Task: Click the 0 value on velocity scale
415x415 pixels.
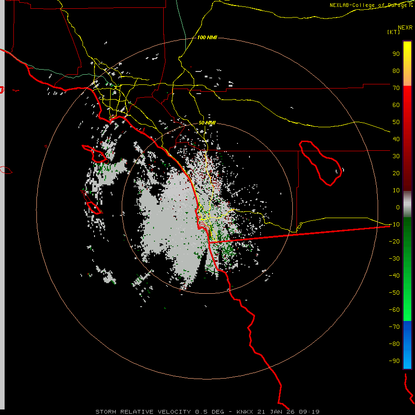Action: 398,207
